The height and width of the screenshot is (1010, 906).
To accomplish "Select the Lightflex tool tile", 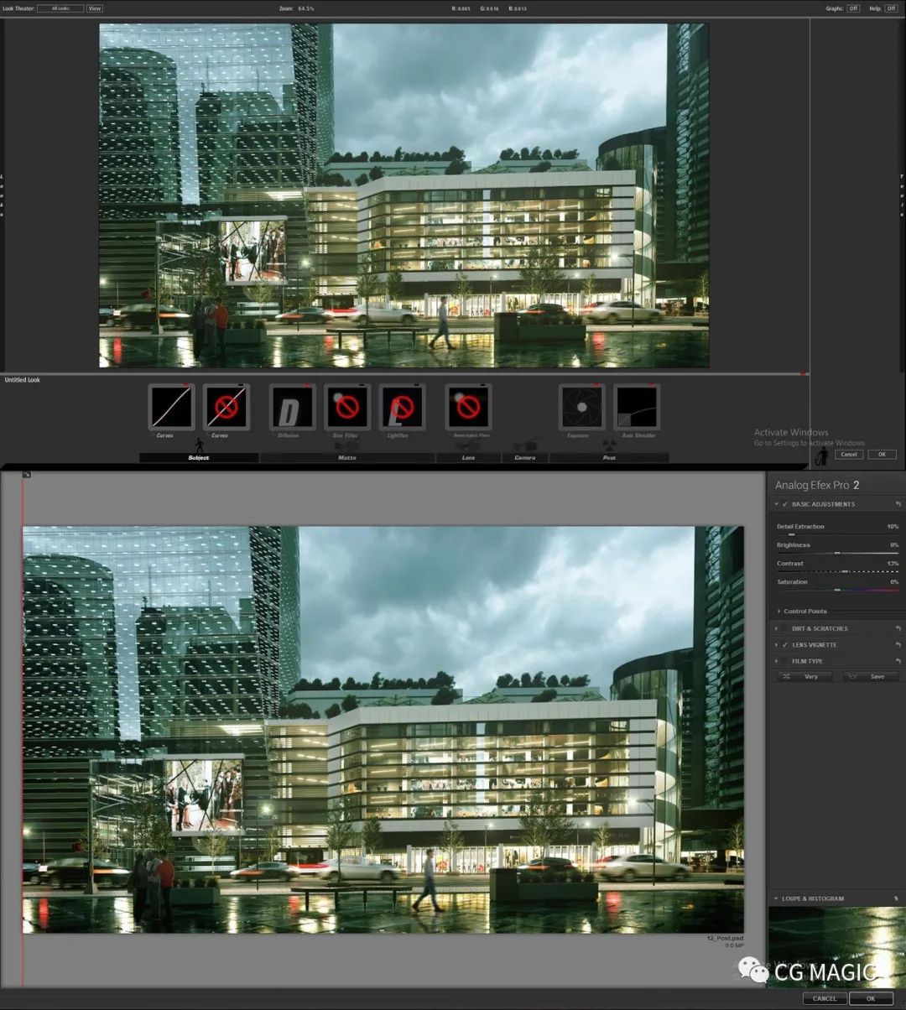I will pos(402,408).
